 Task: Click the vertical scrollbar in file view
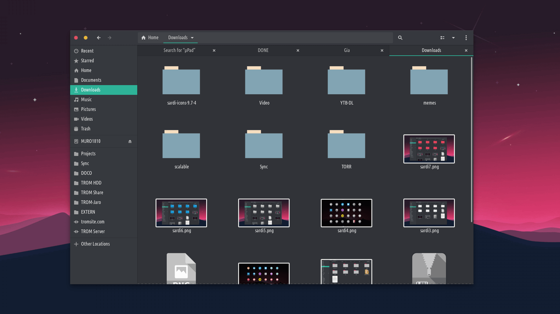471,140
